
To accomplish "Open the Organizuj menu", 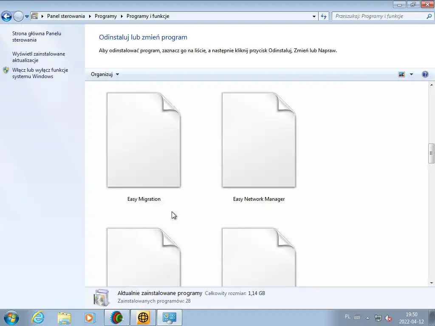I will [105, 74].
